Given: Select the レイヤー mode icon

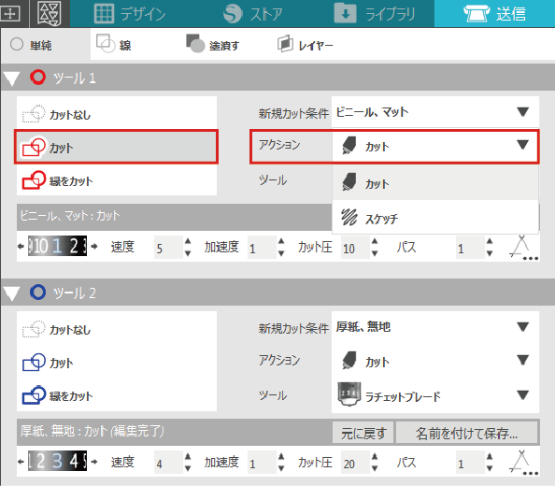Looking at the screenshot, I should click(285, 44).
